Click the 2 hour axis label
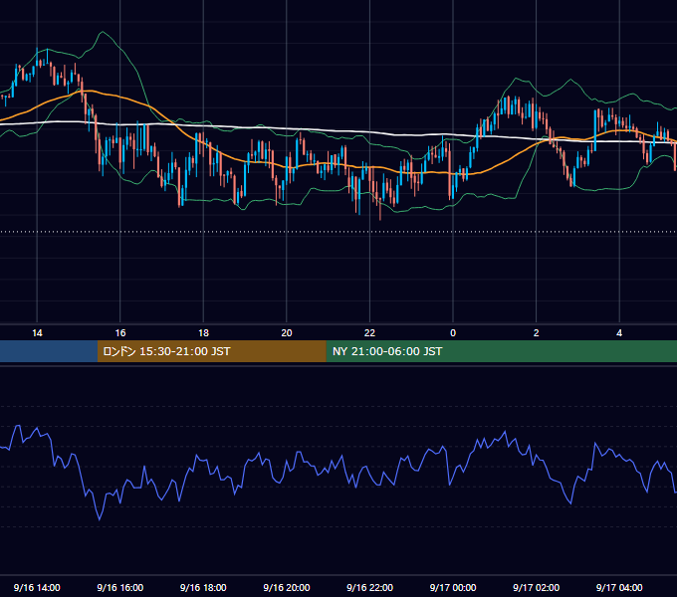 [536, 333]
